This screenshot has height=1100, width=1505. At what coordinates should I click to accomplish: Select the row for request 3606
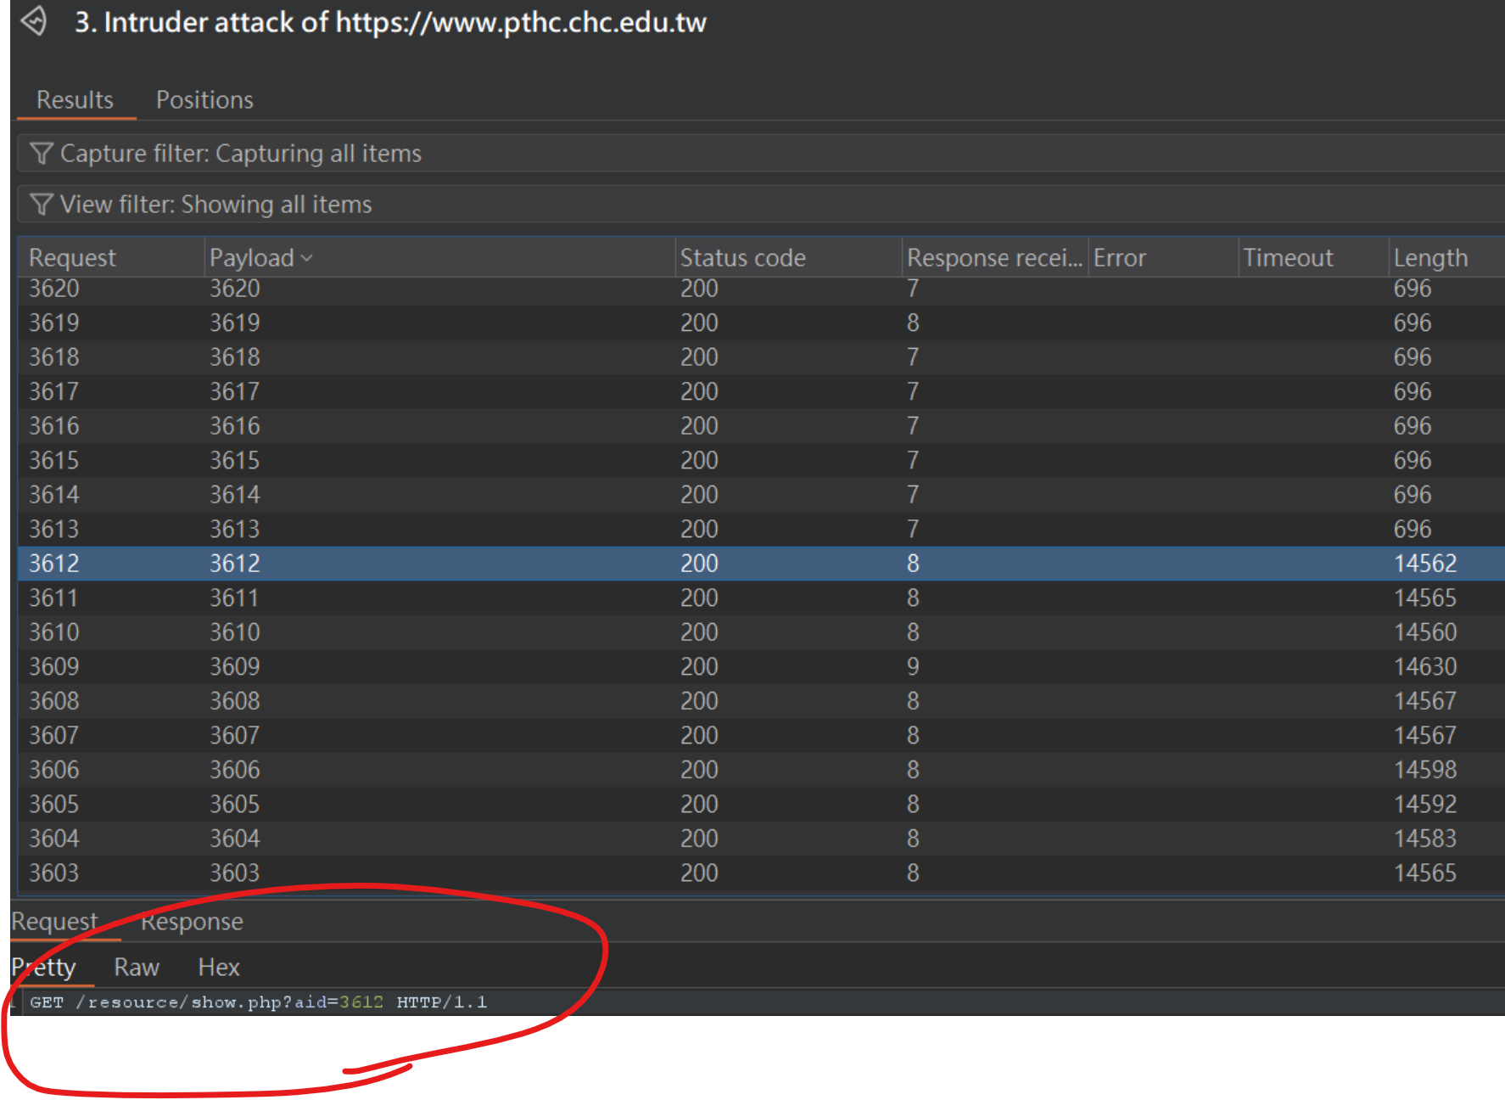[x=761, y=770]
